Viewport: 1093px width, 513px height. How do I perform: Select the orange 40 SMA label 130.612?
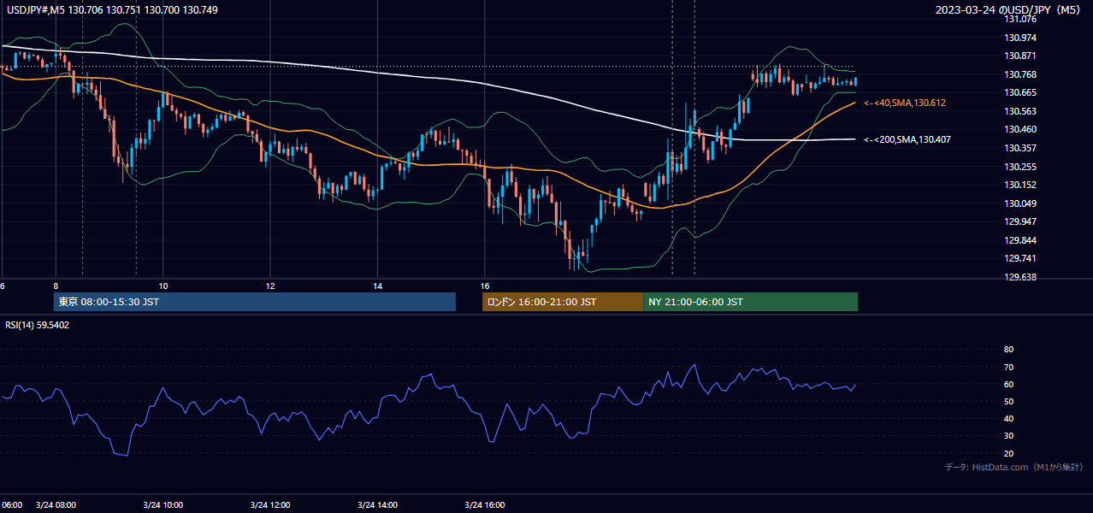tap(905, 103)
